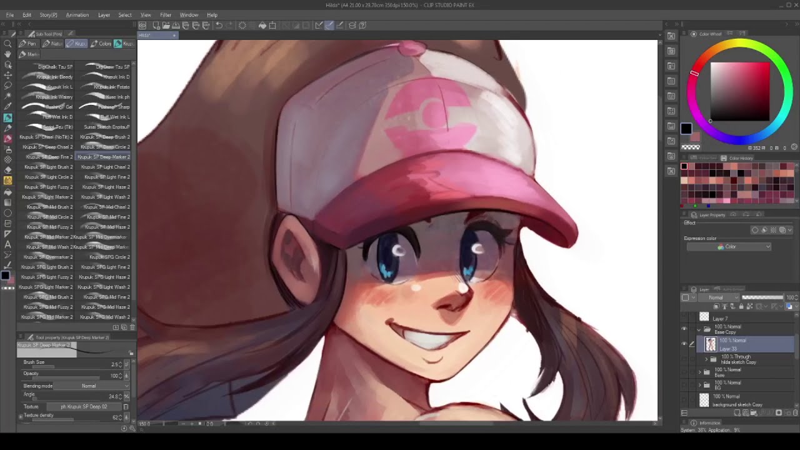Remove the brush texture with its trash icon
The width and height of the screenshot is (800, 450).
[126, 407]
